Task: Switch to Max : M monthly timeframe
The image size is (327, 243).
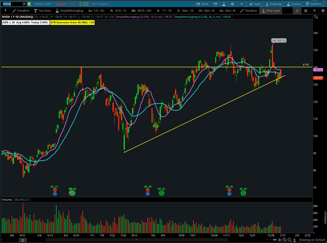Action: (227, 11)
